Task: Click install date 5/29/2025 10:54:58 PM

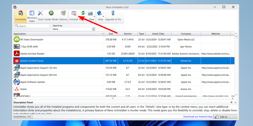Action: [x=158, y=89]
